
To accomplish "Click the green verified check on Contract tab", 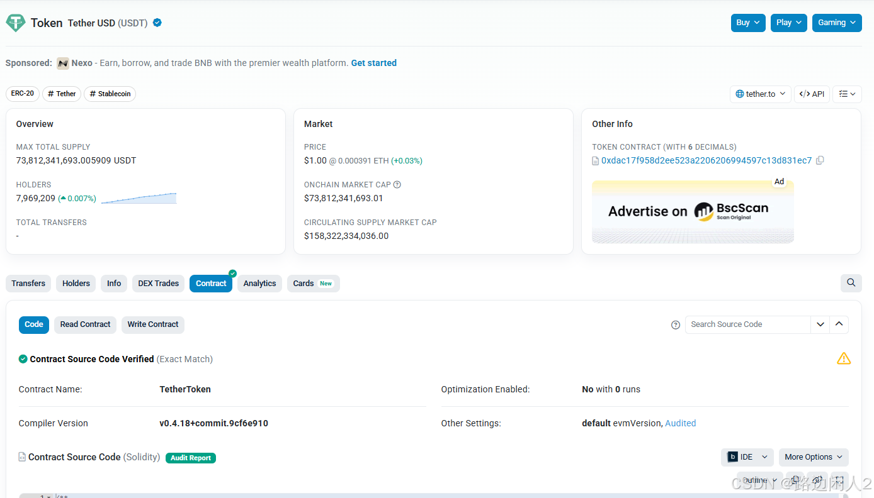I will click(x=232, y=274).
